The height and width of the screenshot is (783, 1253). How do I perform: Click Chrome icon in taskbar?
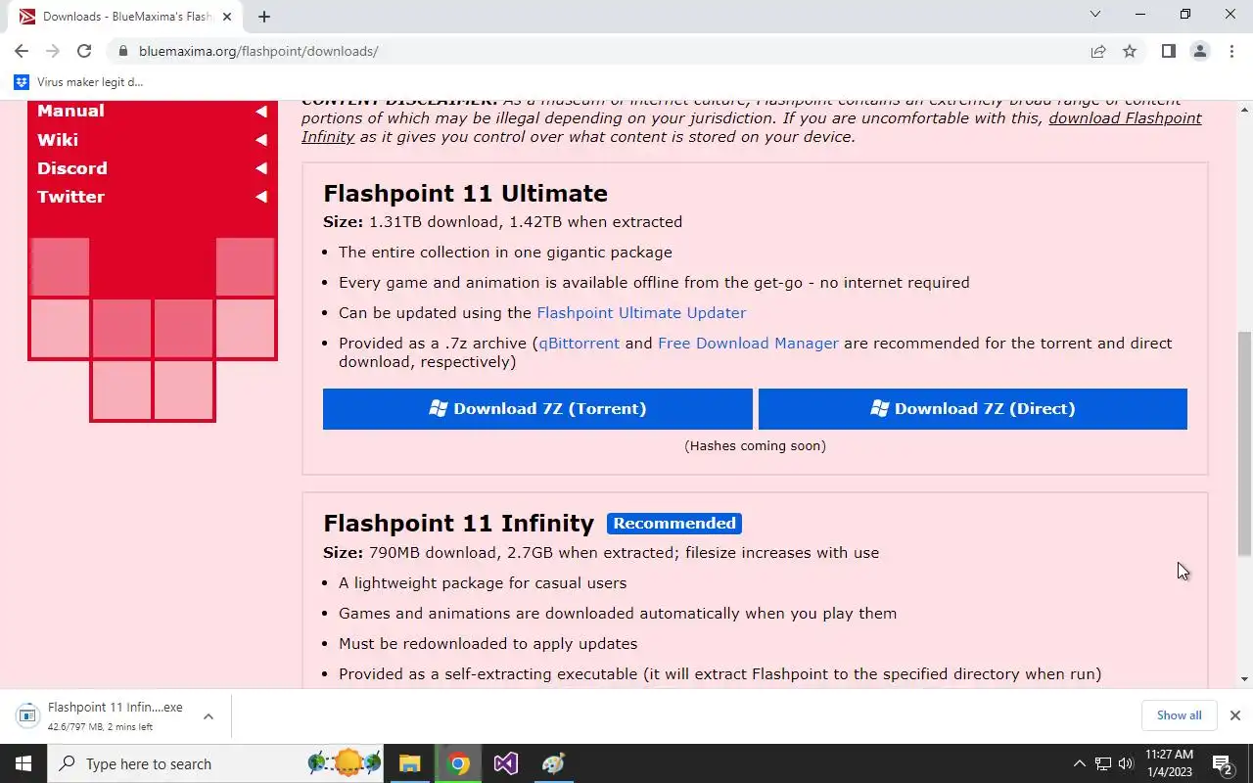tap(458, 763)
